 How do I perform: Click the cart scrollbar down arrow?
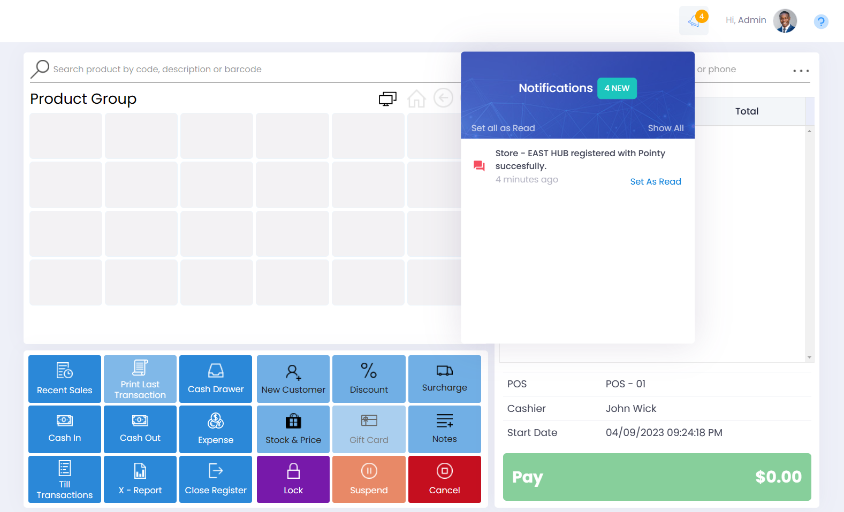pyautogui.click(x=809, y=357)
